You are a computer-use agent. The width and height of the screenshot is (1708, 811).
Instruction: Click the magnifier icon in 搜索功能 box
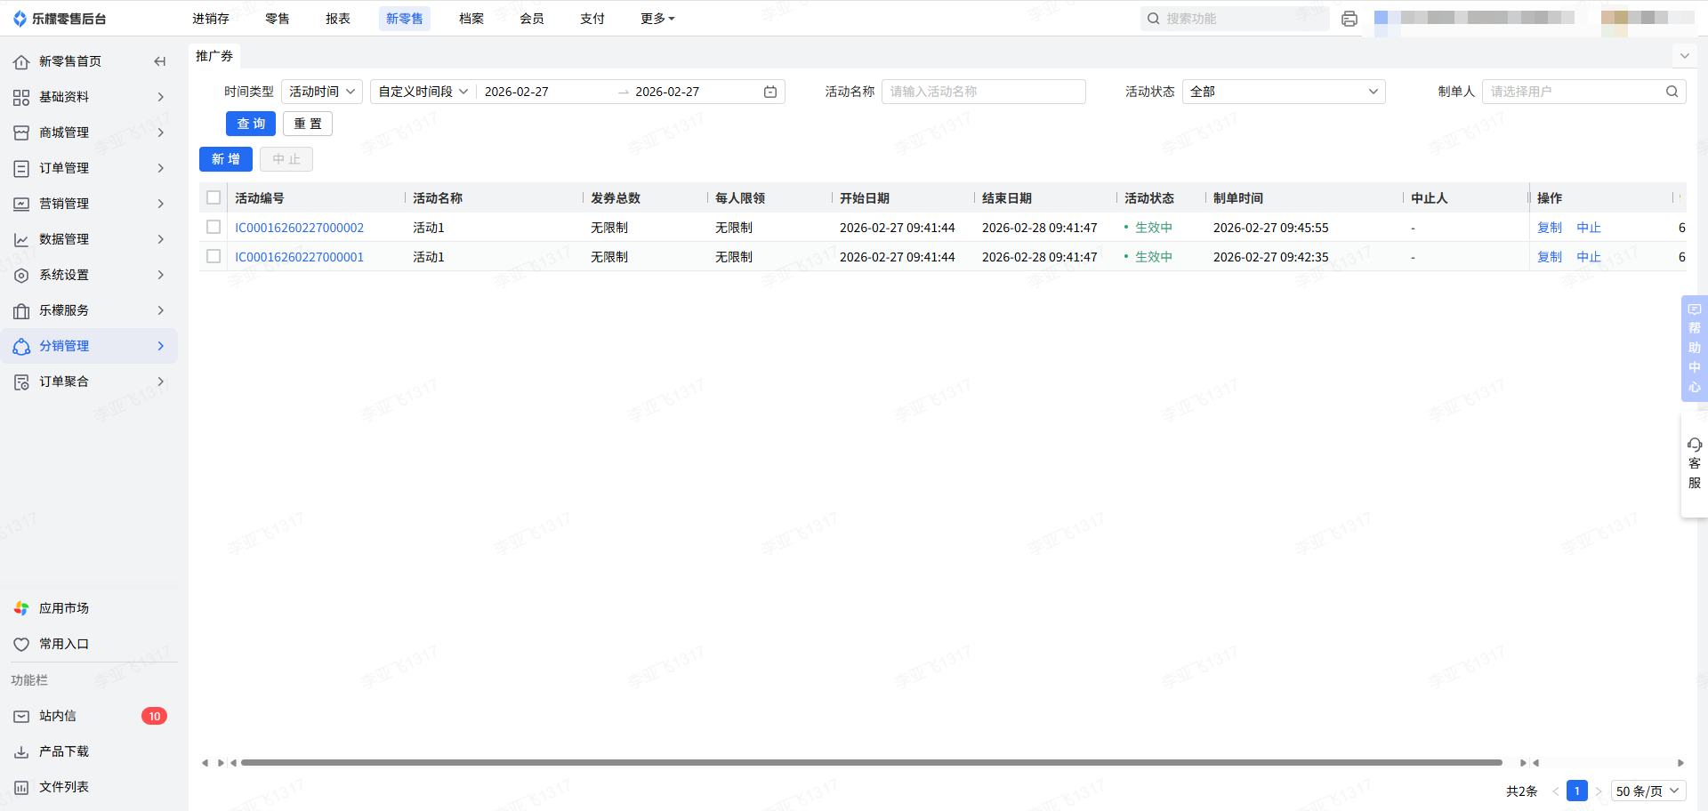pos(1154,19)
